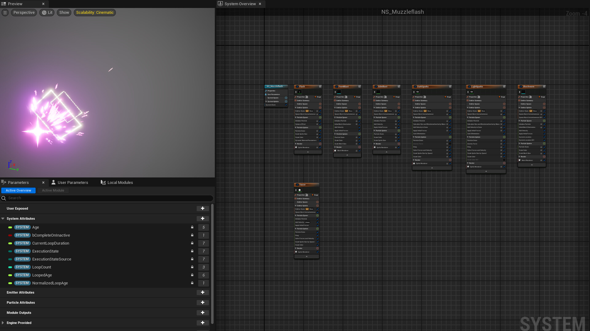Open Shockwave emitter in standalone editor
The width and height of the screenshot is (590, 331).
point(544,86)
